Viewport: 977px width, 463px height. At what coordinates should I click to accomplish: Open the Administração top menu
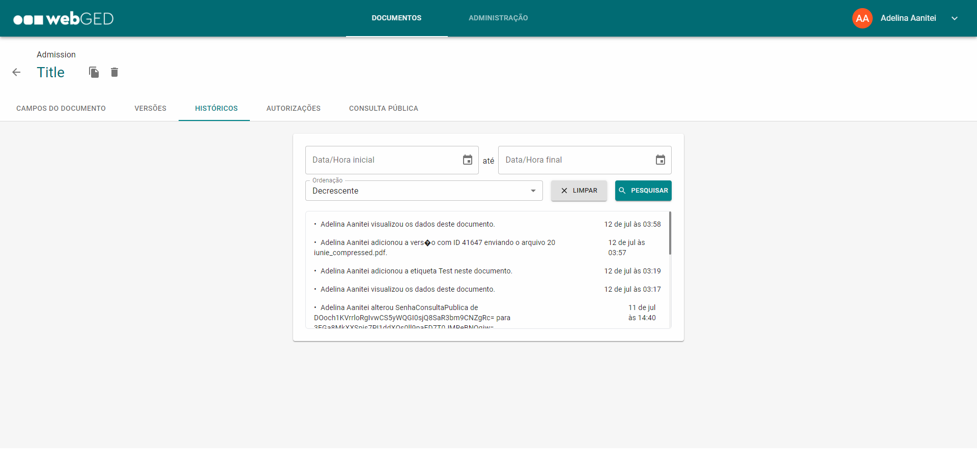(498, 18)
